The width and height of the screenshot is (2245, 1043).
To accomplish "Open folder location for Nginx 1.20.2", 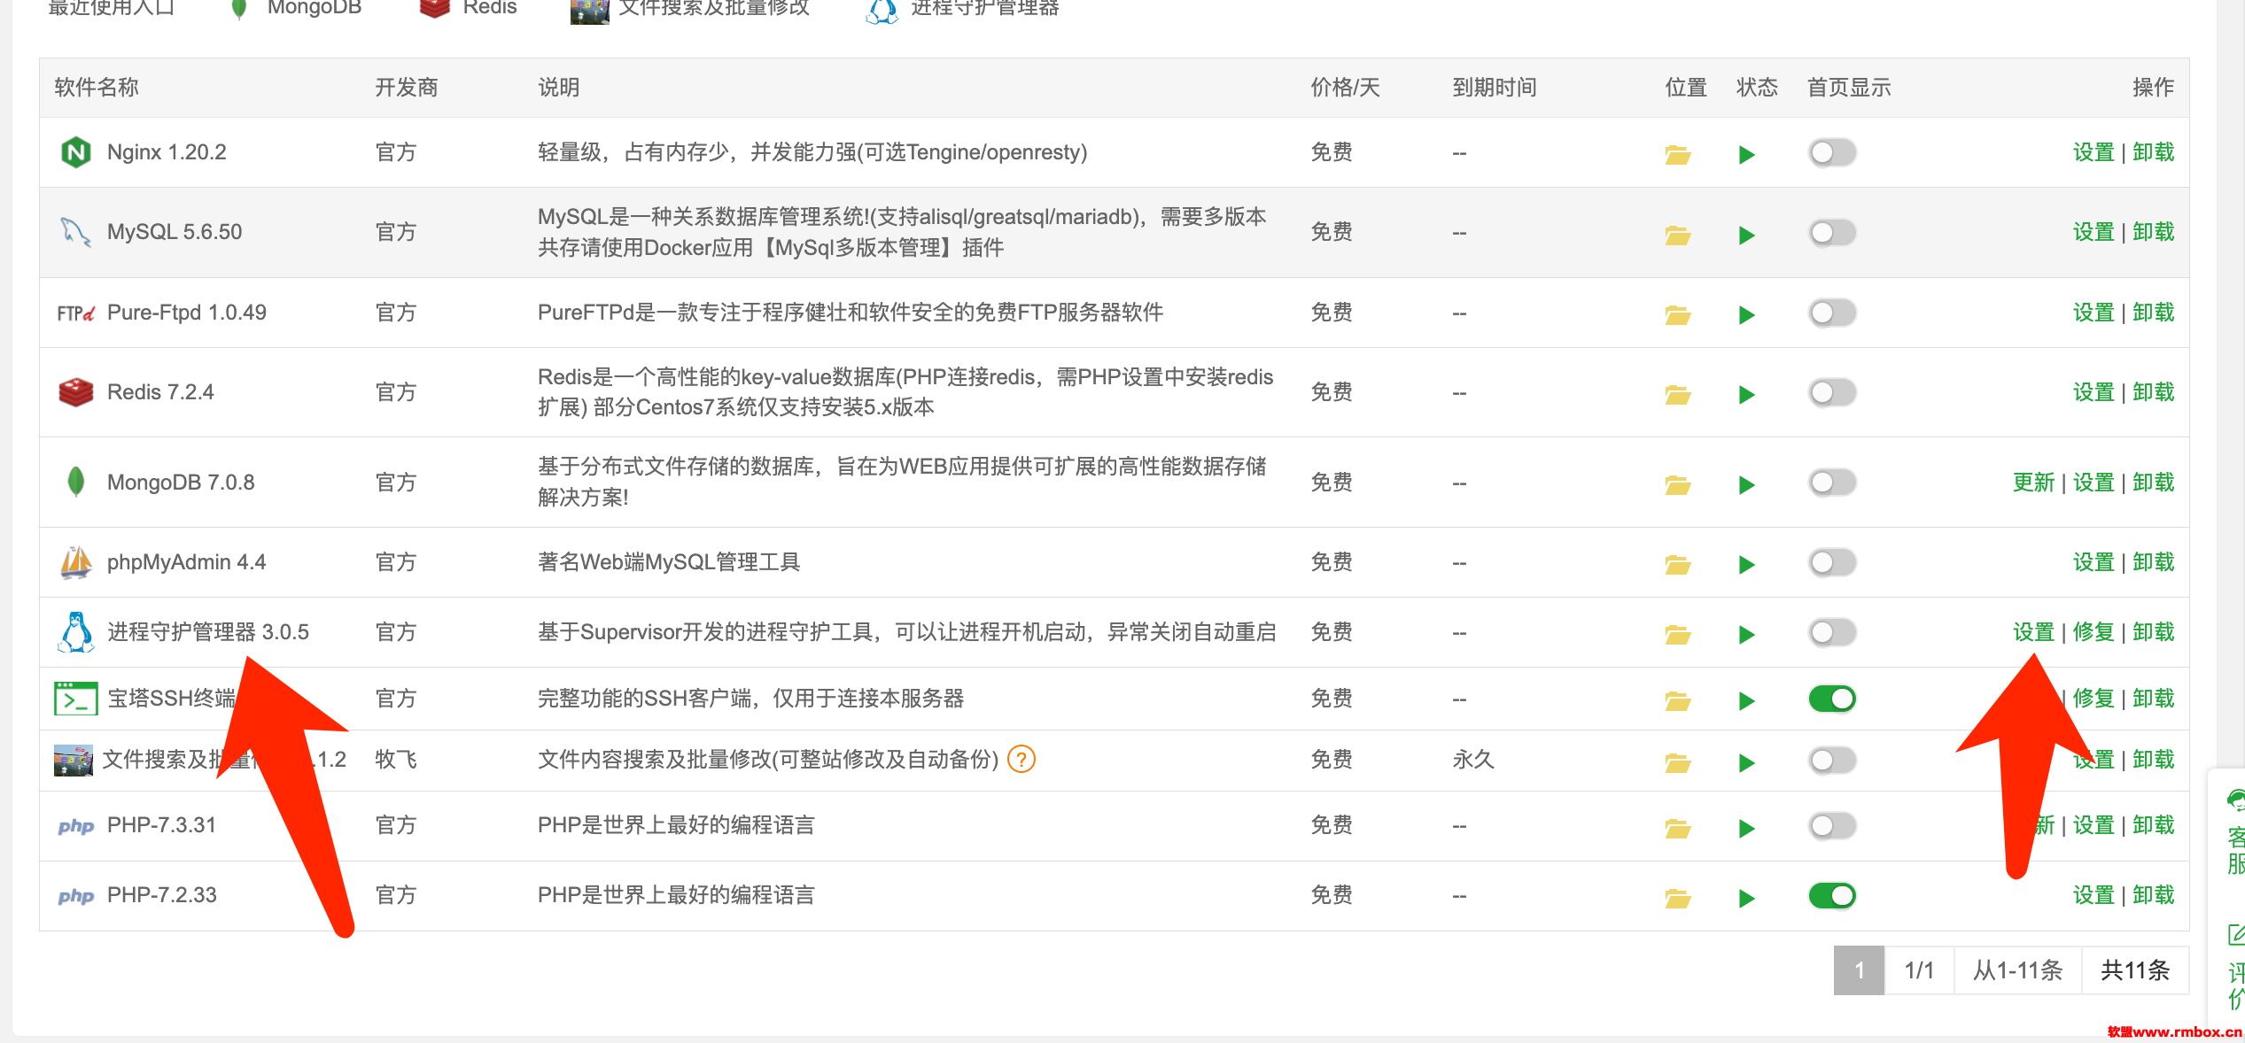I will coord(1678,155).
